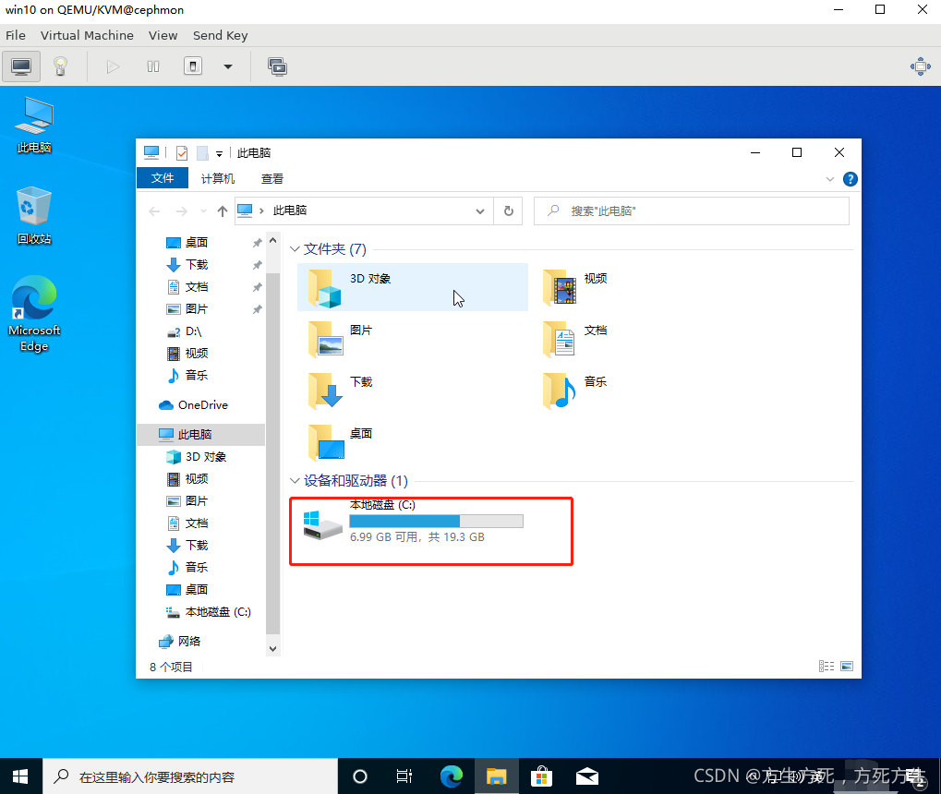Pause the virtual machine
The height and width of the screenshot is (794, 941).
(152, 66)
